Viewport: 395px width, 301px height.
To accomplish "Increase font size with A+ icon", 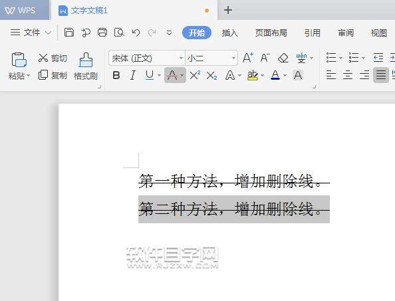I will pyautogui.click(x=248, y=58).
